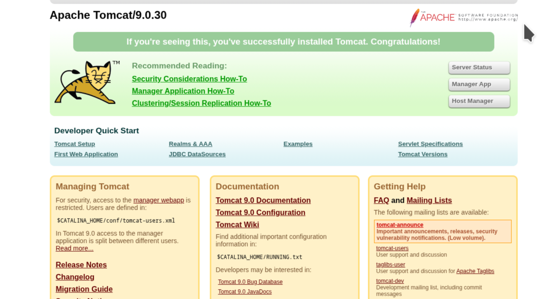Open Tomcat 9.0 Bug Database
Viewport: 560px width, 299px height.
[250, 282]
